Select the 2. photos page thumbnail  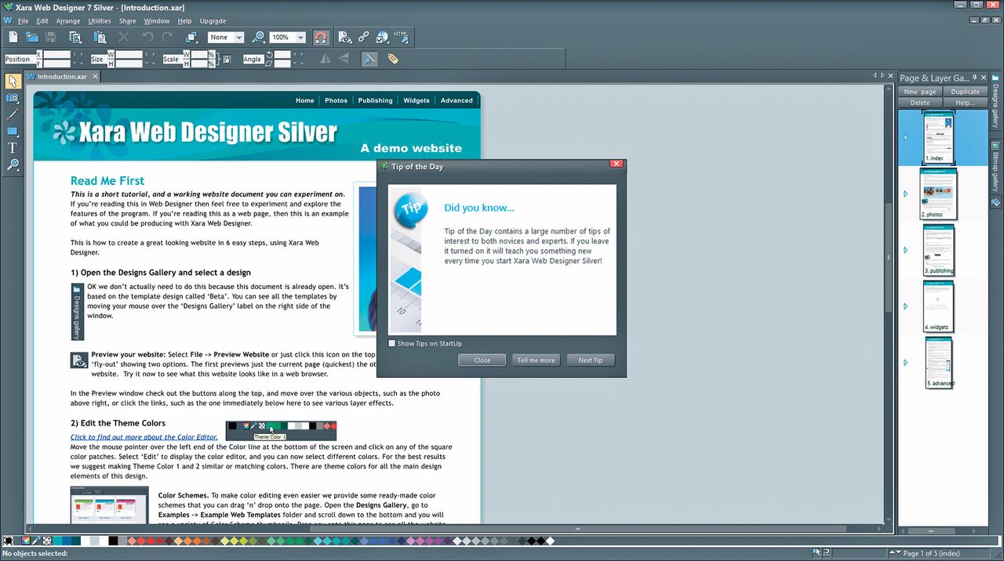(939, 194)
